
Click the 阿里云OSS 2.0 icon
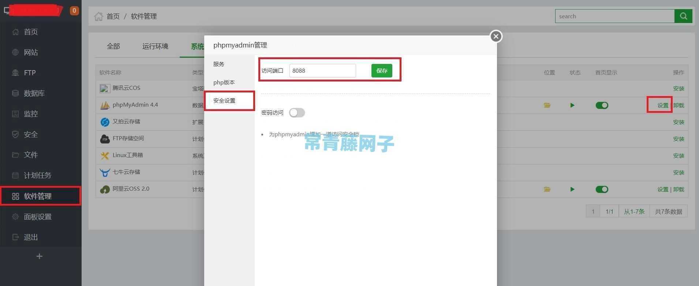point(105,189)
